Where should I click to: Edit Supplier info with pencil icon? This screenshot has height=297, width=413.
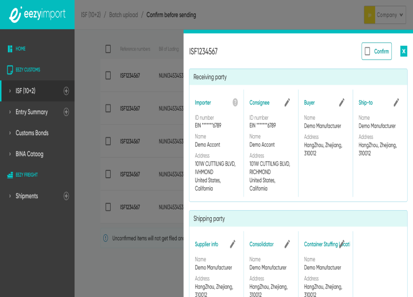[x=233, y=244]
